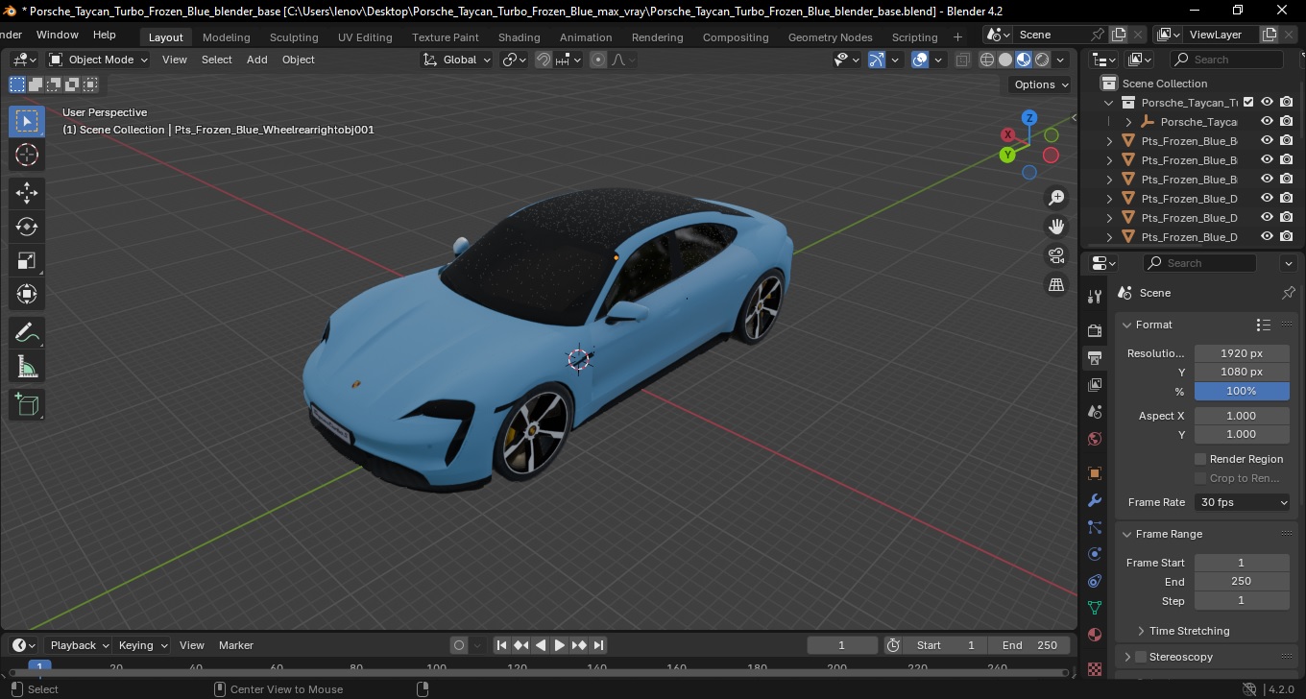Open the World properties tab
This screenshot has height=699, width=1306.
coord(1094,439)
